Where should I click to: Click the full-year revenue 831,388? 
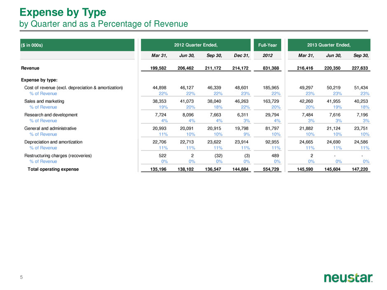point(271,68)
